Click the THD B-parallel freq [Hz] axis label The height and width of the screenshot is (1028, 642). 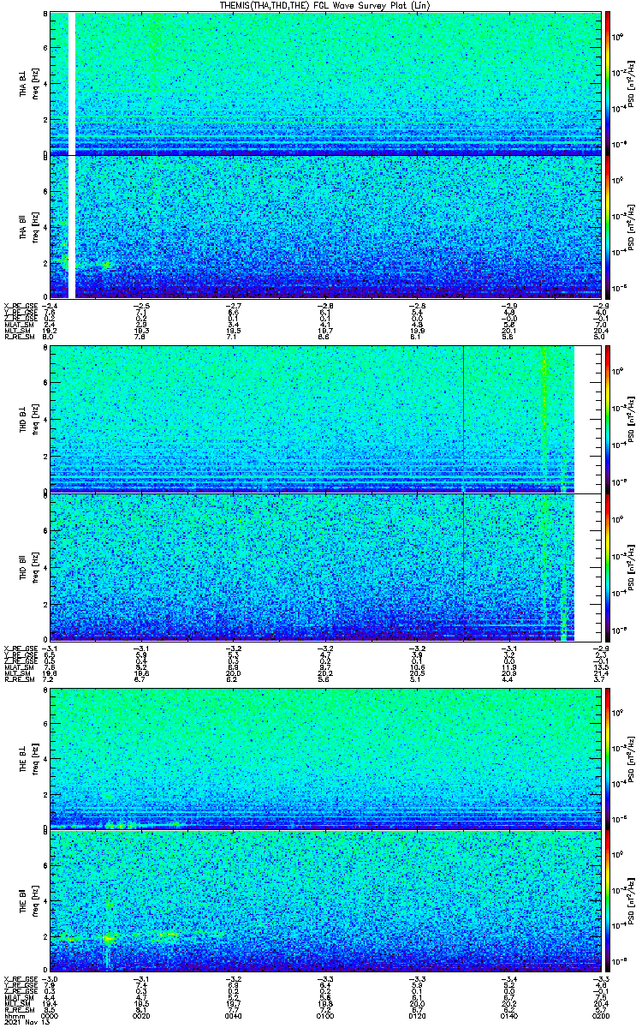click(x=34, y=567)
